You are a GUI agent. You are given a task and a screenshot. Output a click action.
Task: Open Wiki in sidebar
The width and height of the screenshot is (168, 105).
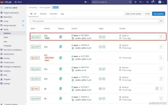click(5, 75)
